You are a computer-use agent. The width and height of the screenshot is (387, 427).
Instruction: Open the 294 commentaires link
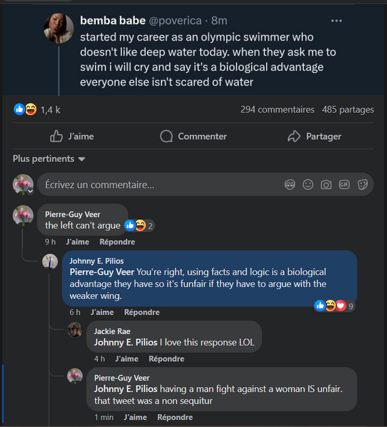pos(277,109)
